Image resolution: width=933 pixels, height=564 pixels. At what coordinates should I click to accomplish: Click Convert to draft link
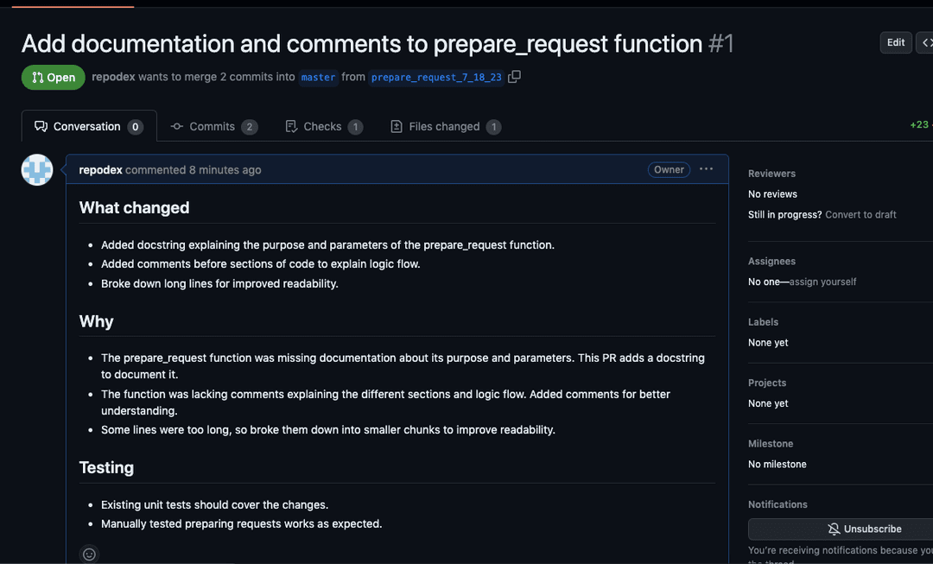coord(860,214)
